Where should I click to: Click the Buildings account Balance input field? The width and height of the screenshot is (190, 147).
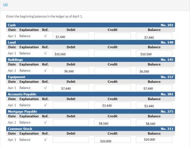tap(154, 71)
